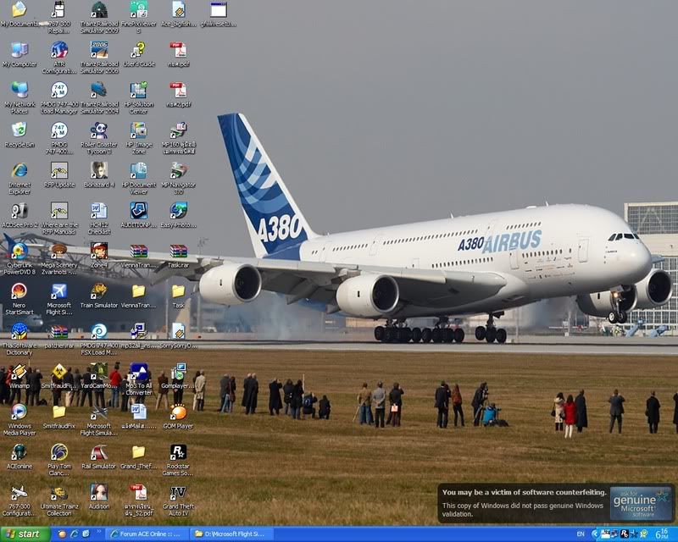Expand hidden Quick Launch items chevron

tap(99, 532)
